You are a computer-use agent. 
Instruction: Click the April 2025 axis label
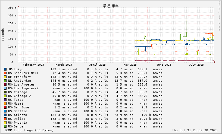(97, 65)
